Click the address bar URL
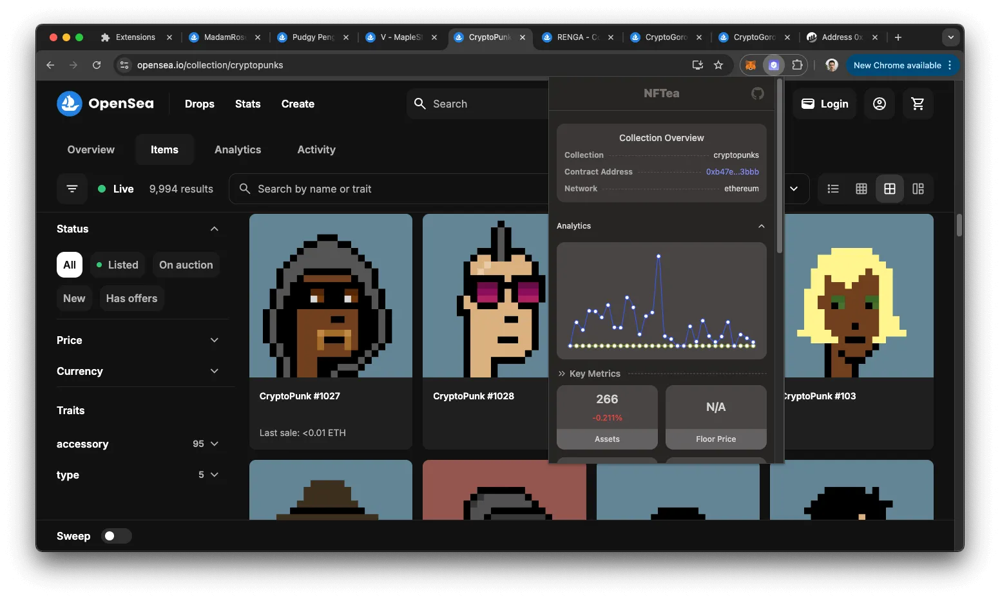 [210, 65]
